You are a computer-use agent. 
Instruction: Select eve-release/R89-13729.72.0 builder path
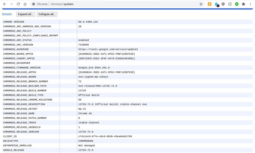click(98, 86)
